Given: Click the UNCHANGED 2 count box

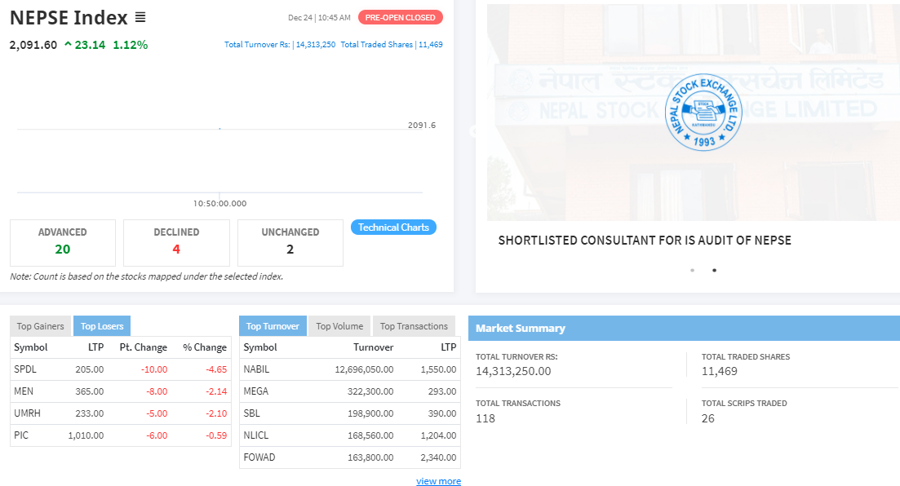Looking at the screenshot, I should point(290,243).
